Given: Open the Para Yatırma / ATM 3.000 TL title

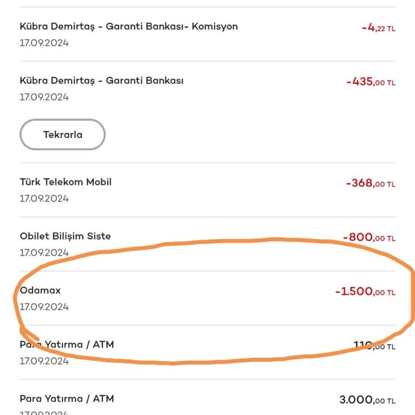Looking at the screenshot, I should [67, 399].
